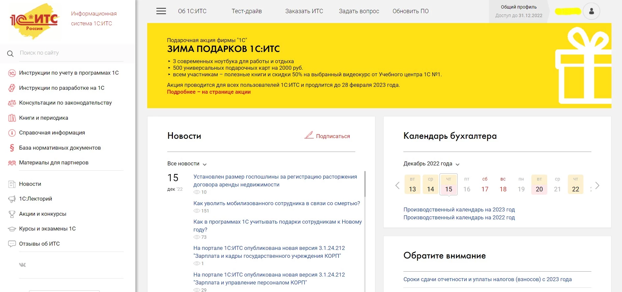Viewport: 622px width, 292px height.
Task: Open the user profile avatar icon
Action: (x=591, y=11)
